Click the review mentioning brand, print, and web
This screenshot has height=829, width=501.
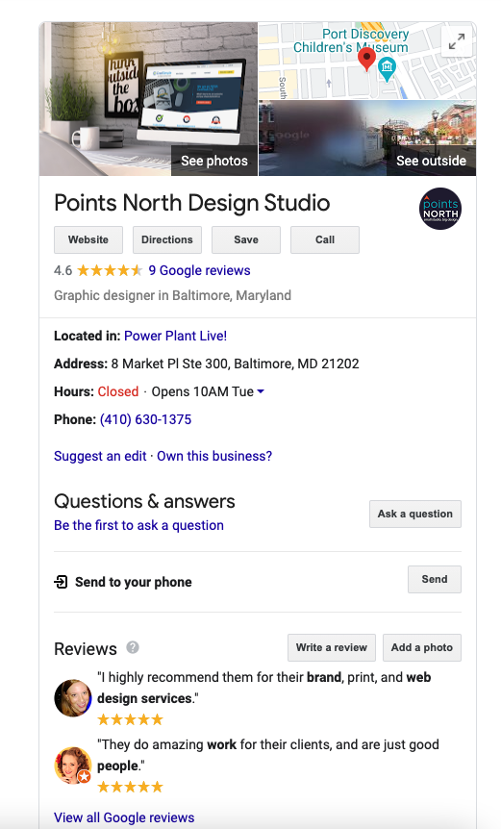click(x=263, y=688)
